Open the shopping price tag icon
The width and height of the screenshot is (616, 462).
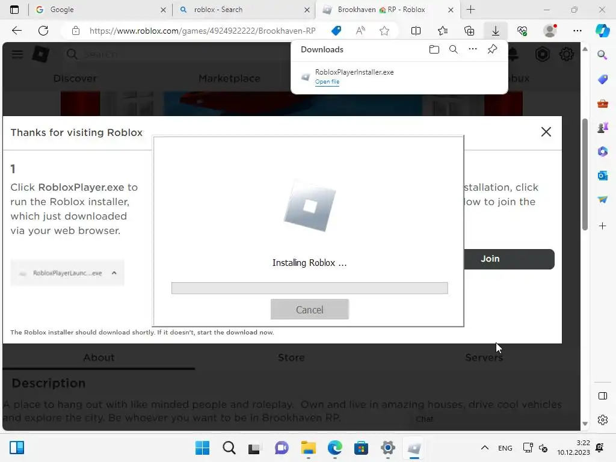(x=336, y=31)
